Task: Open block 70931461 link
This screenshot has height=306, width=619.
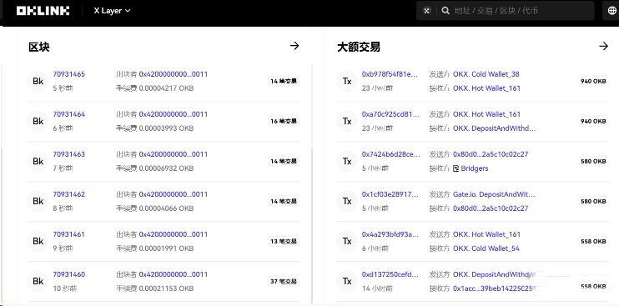Action: click(x=69, y=233)
